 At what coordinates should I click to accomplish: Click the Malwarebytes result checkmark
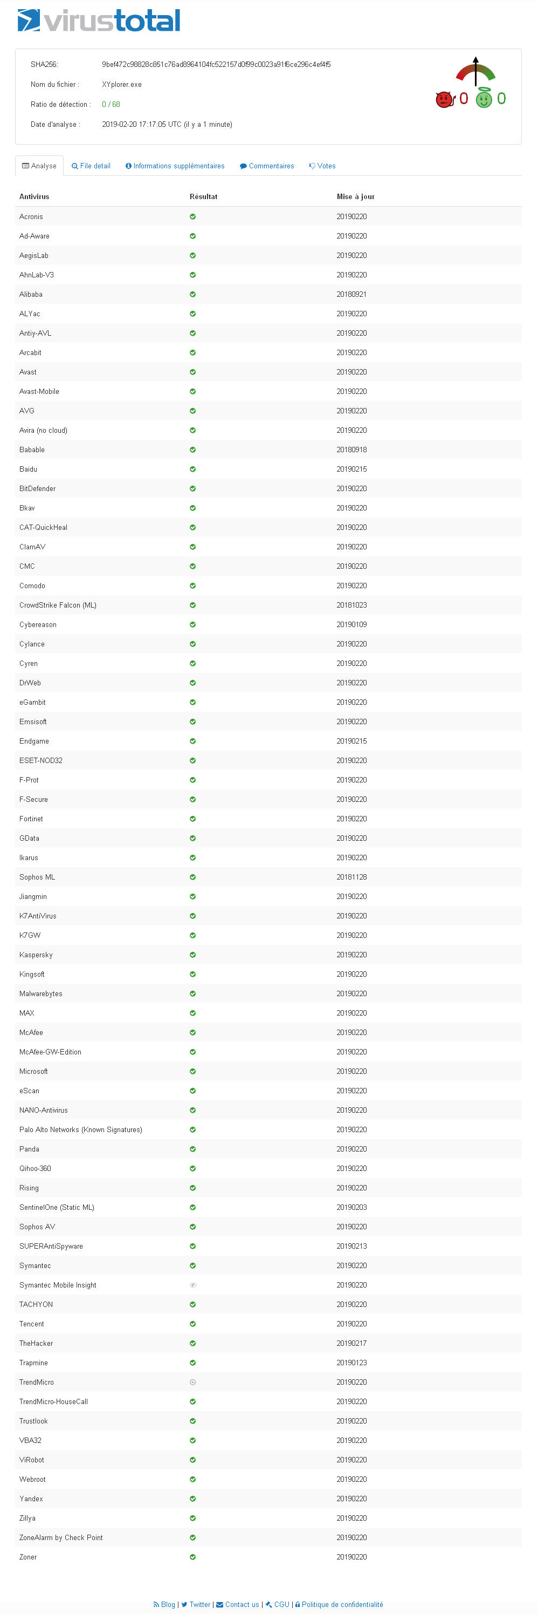[192, 994]
